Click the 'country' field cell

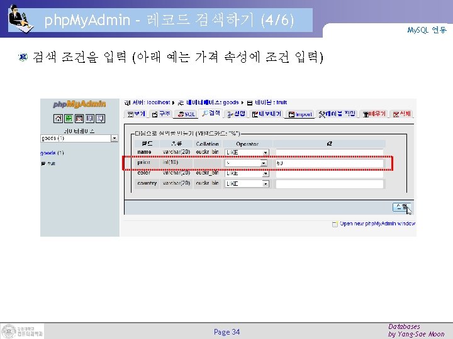click(147, 183)
